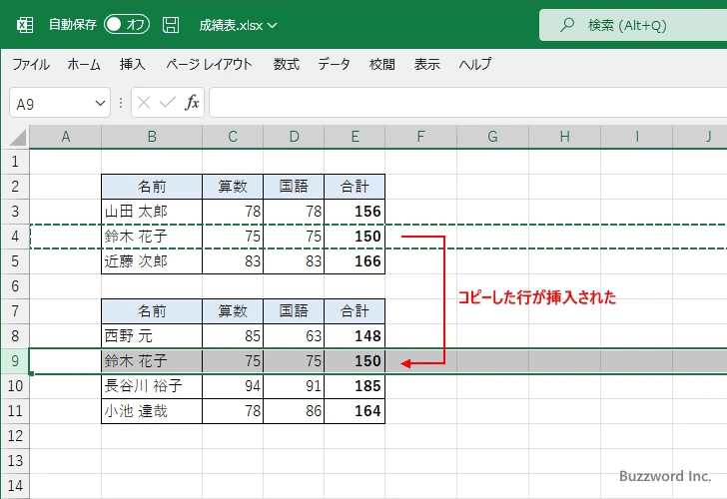This screenshot has height=499, width=727.
Task: Click total cell 166
Action: 355,261
